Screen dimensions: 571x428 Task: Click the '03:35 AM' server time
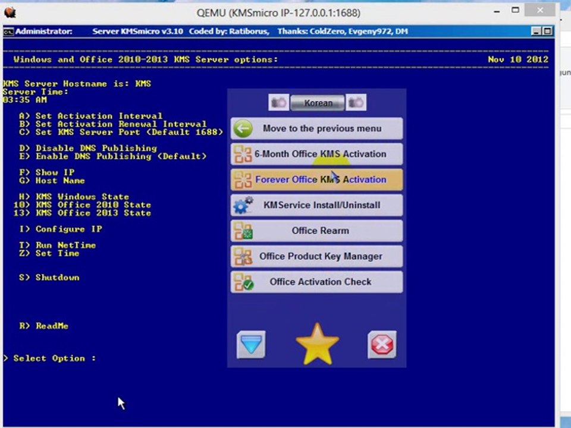tap(25, 100)
